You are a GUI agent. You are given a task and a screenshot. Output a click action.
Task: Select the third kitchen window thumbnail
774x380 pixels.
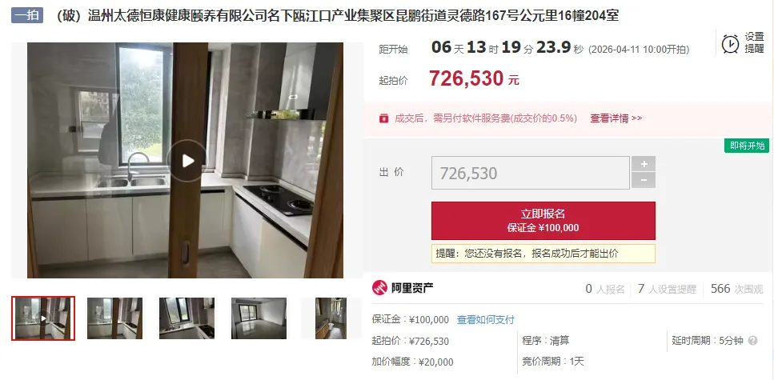pos(186,318)
